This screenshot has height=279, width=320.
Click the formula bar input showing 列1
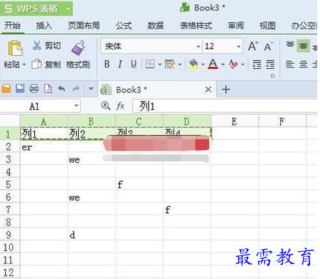(225, 106)
